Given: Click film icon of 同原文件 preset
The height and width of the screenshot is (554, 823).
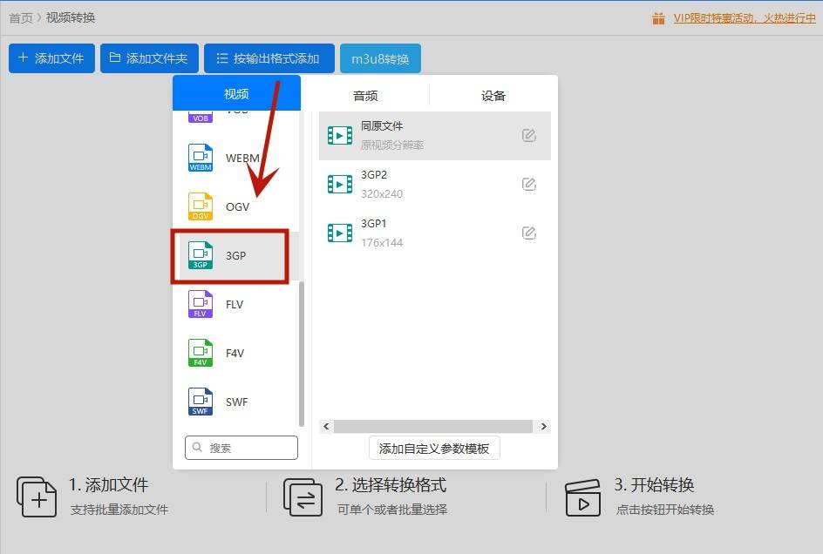Looking at the screenshot, I should [x=340, y=135].
